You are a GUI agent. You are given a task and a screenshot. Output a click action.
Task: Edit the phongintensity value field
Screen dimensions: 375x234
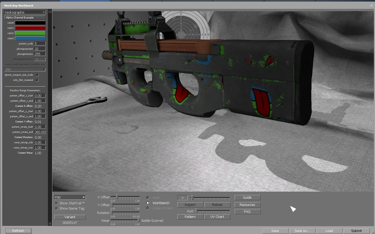click(40, 54)
